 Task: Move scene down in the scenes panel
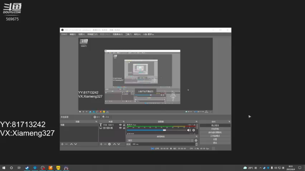click(75, 144)
